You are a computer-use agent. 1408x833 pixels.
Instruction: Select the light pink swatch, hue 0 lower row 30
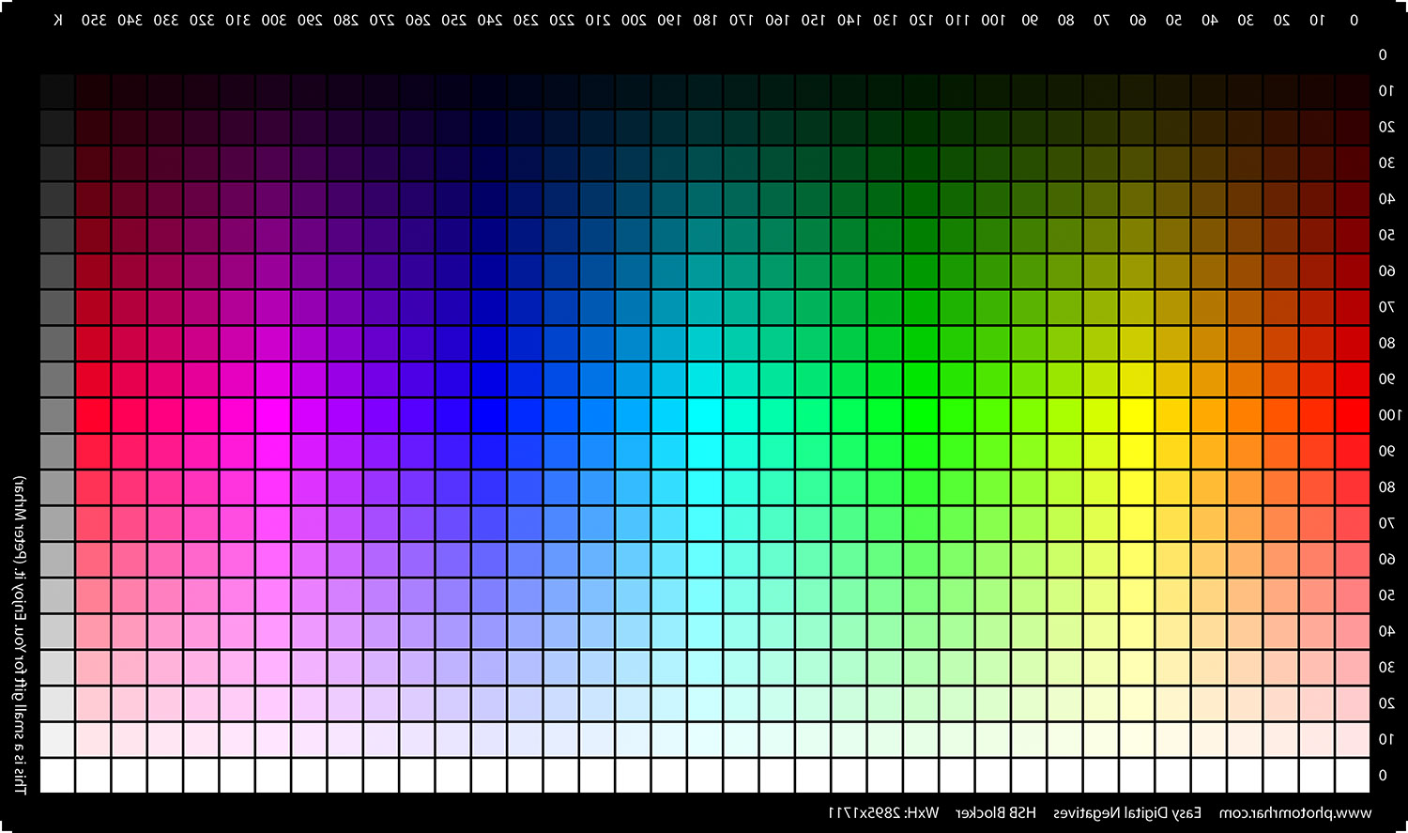pyautogui.click(x=1353, y=667)
